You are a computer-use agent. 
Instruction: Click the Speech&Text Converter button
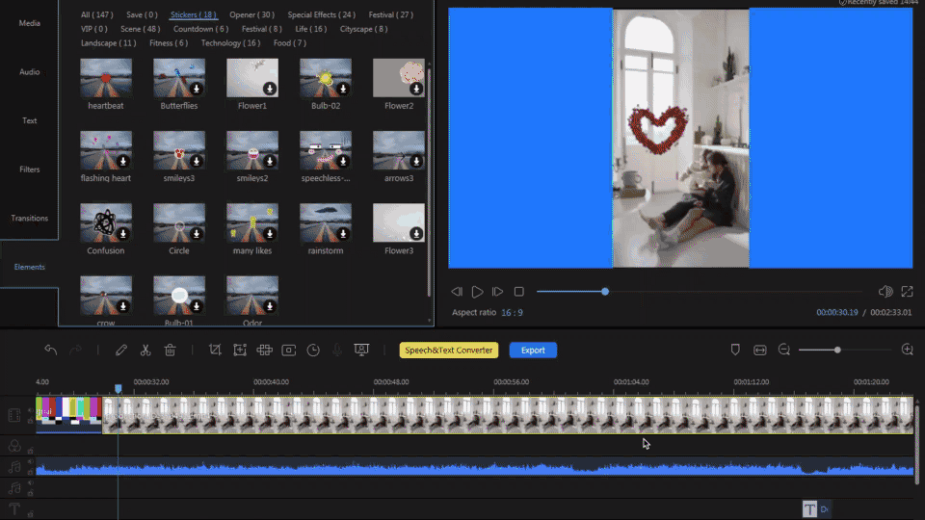tap(449, 350)
